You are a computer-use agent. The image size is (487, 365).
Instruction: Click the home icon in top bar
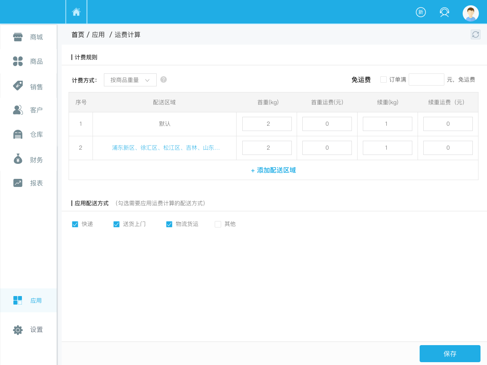pyautogui.click(x=76, y=12)
